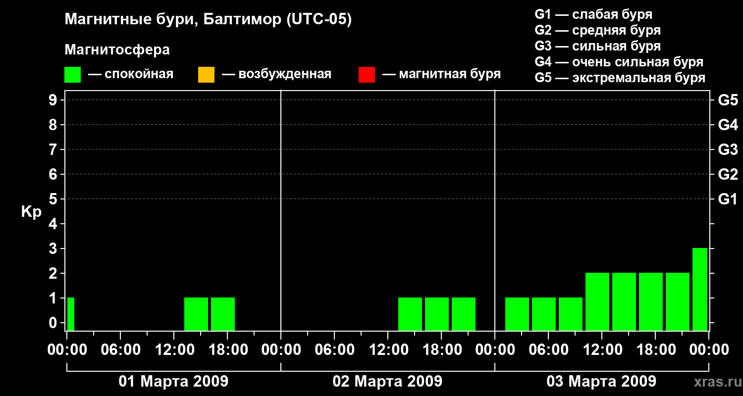Select the "G4 — очень сильная буря" legend line
Screen dimensions: 743x396
619,62
